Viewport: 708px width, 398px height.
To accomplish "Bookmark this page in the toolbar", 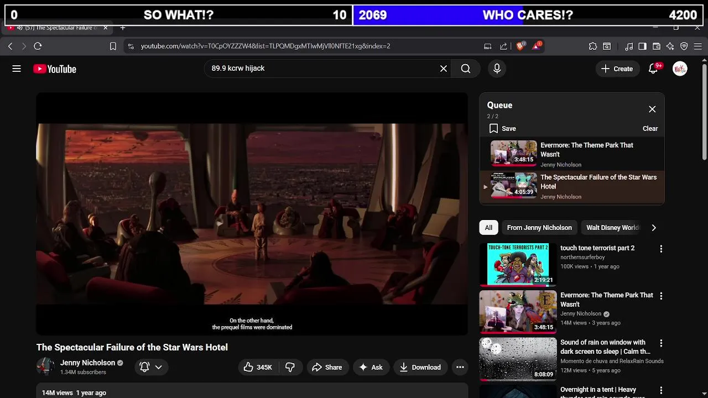I will 113,46.
